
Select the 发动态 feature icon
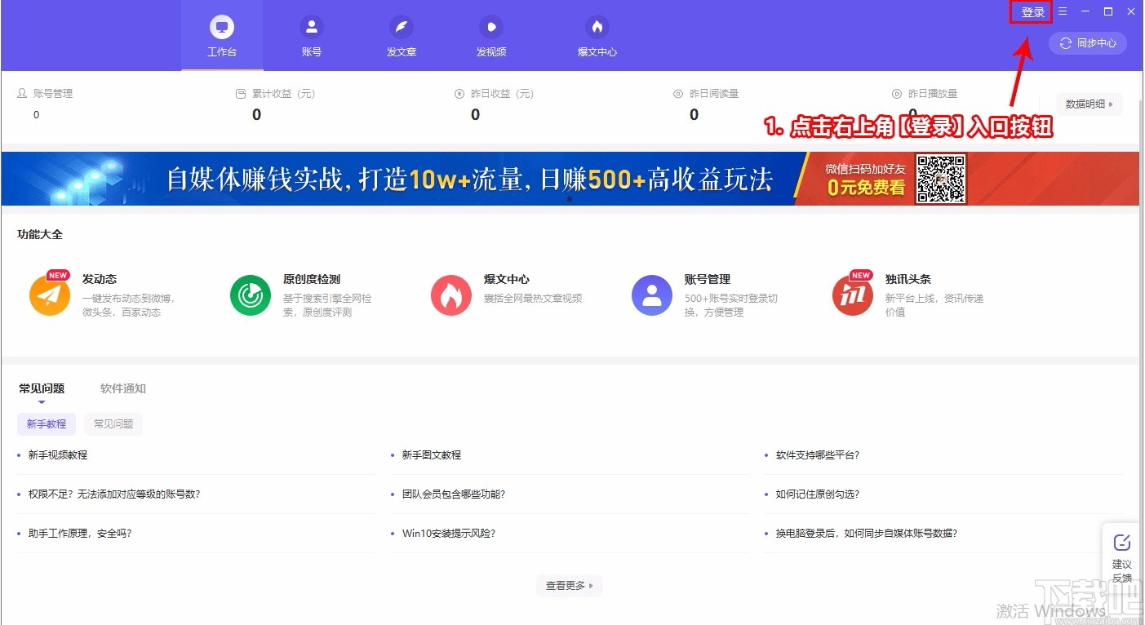click(x=49, y=295)
